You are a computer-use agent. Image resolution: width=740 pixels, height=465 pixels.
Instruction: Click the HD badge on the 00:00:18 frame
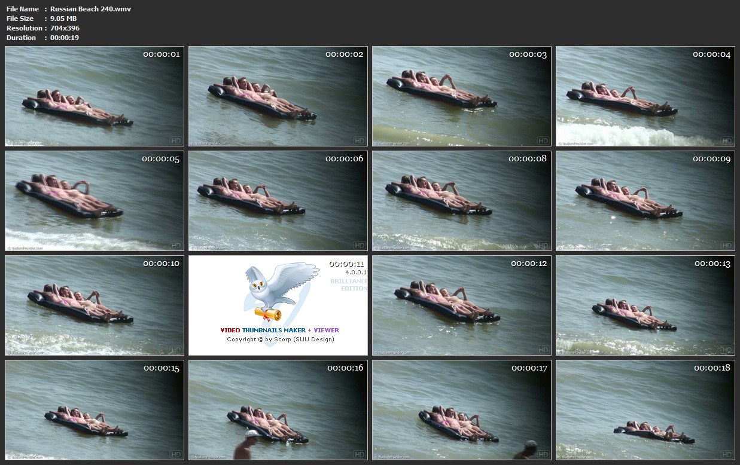(726, 454)
